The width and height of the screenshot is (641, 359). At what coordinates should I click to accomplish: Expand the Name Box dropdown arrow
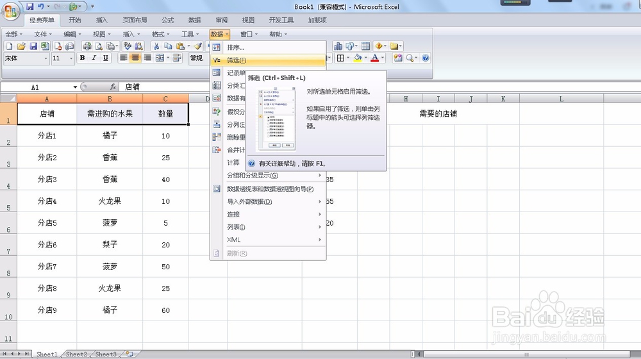[x=75, y=87]
